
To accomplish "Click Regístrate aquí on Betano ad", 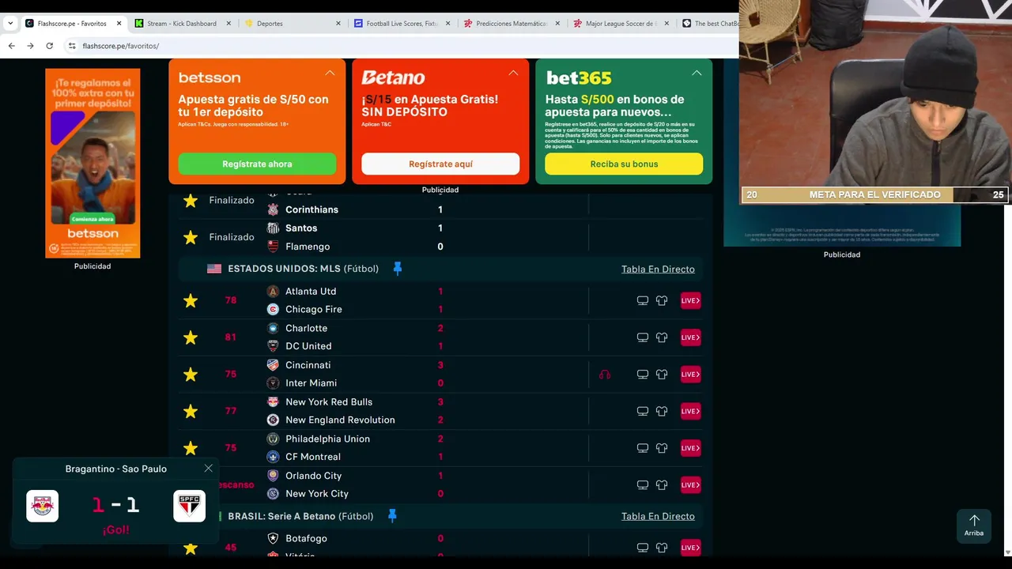I will pyautogui.click(x=440, y=164).
